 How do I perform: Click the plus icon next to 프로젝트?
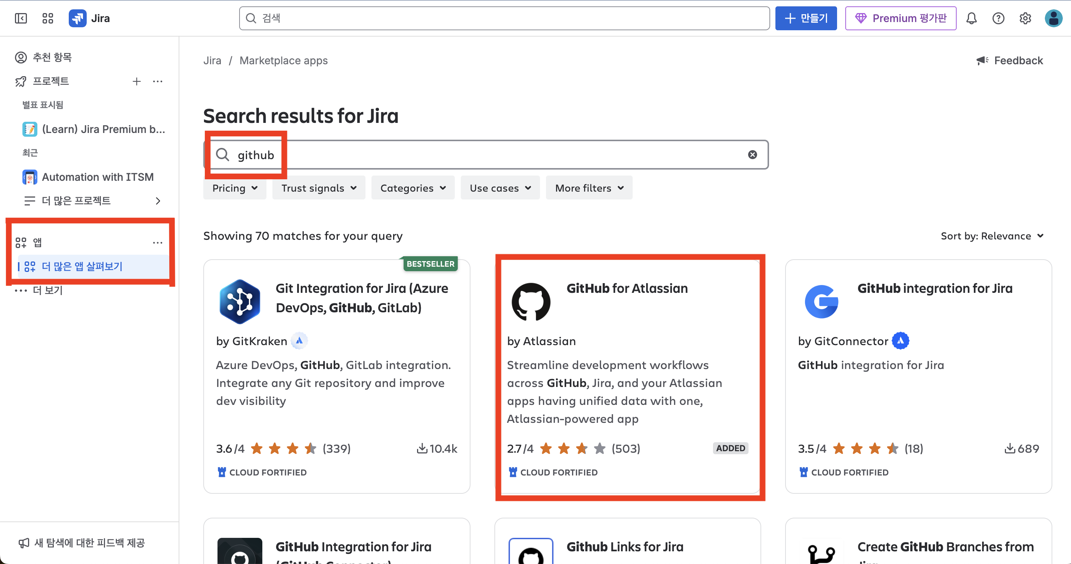coord(136,81)
